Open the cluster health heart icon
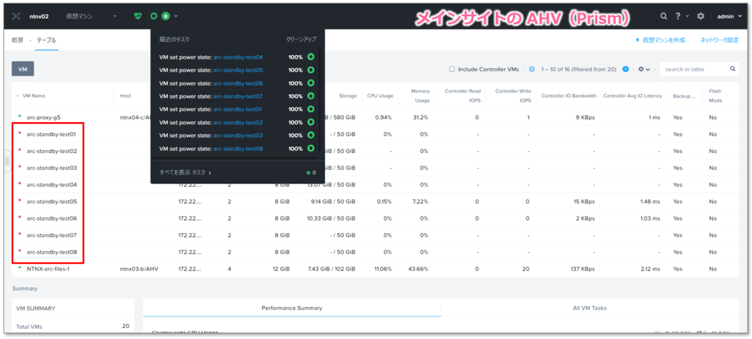The width and height of the screenshot is (752, 339). [x=138, y=16]
